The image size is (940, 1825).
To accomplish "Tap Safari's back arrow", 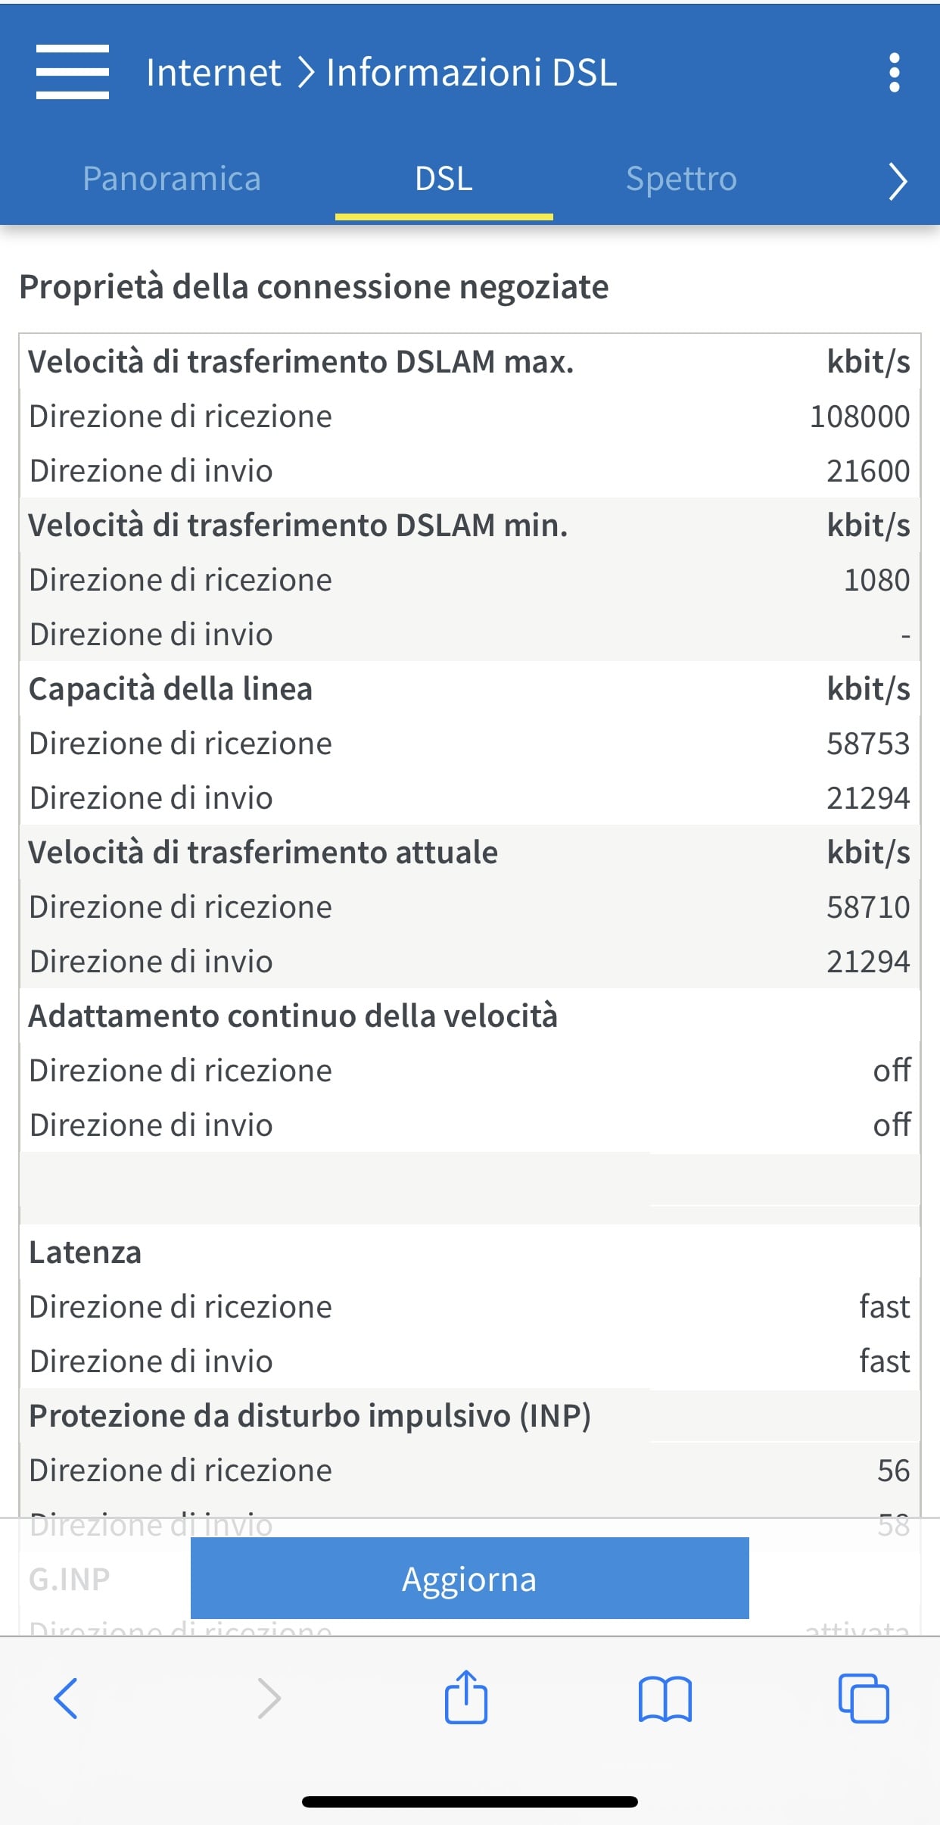I will [66, 1699].
